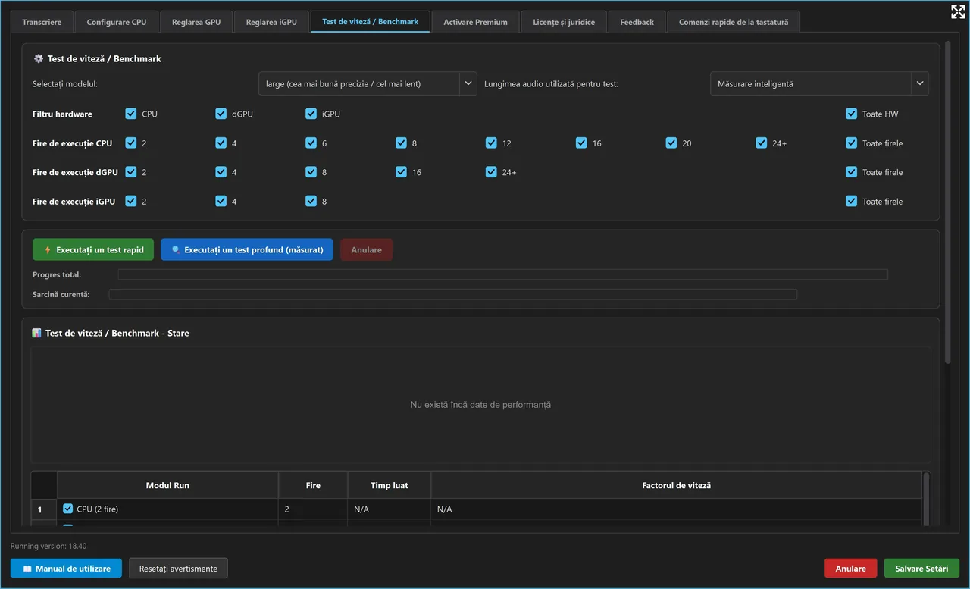The image size is (970, 589).
Task: Uncheck the CPU hardware filter checkbox
Action: pos(131,114)
